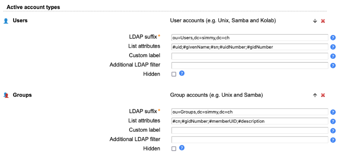Screen dimensions: 342x158
Task: Delete the Groups account type
Action: (x=323, y=95)
